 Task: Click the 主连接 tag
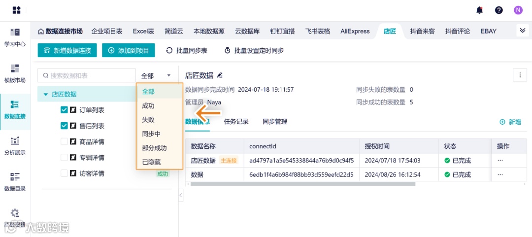pyautogui.click(x=229, y=160)
